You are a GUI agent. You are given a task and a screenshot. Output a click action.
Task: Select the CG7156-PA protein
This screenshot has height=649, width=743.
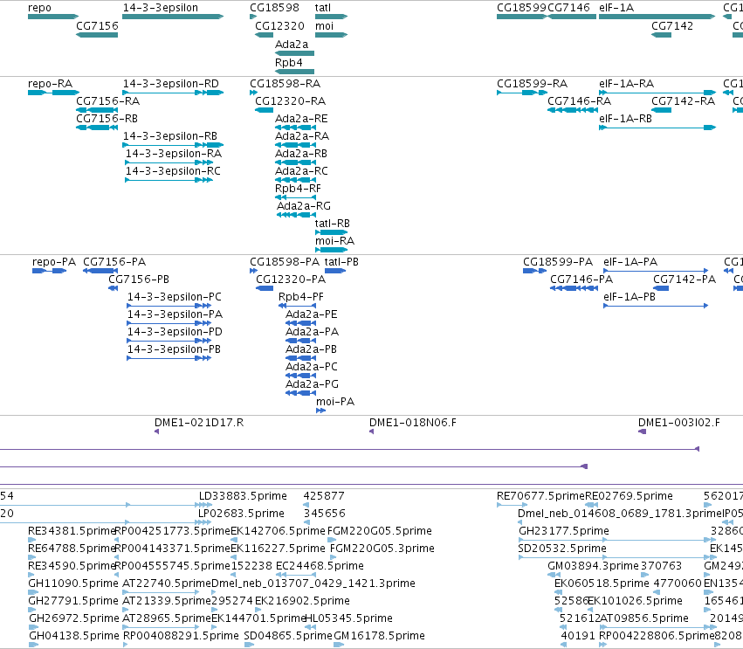coord(100,271)
